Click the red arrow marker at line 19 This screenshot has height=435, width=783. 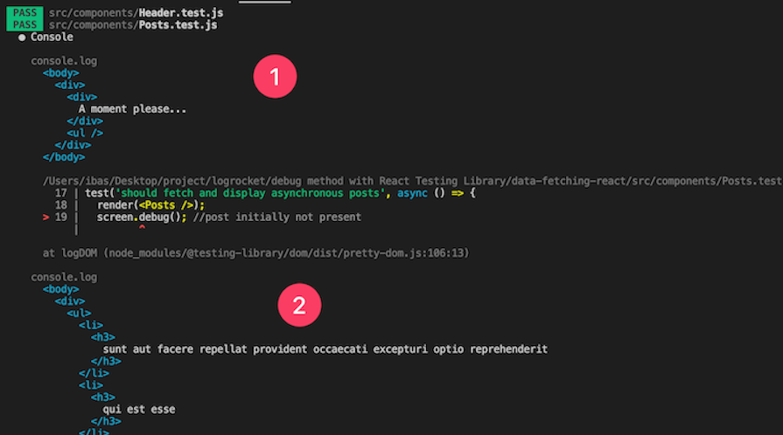coord(45,217)
